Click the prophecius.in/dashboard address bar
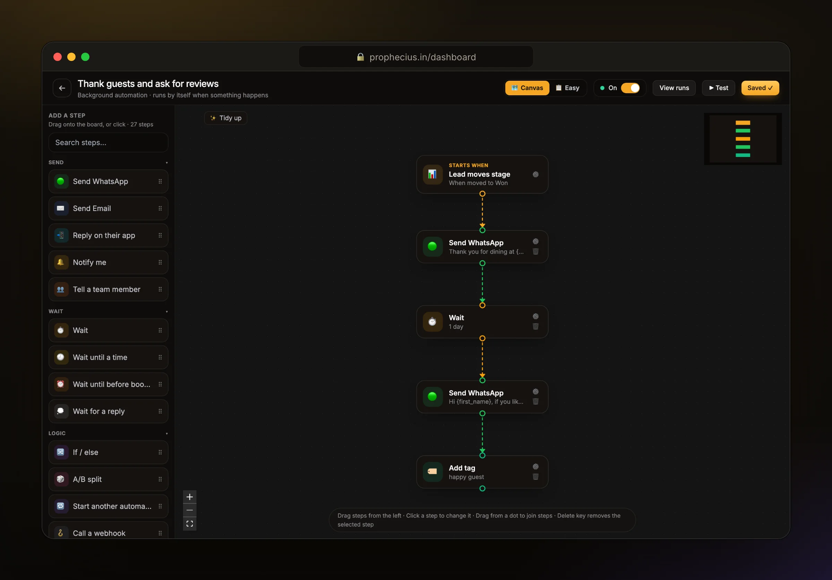The width and height of the screenshot is (832, 580). point(416,57)
